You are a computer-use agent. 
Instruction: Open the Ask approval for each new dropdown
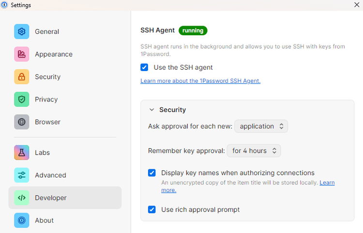(261, 126)
